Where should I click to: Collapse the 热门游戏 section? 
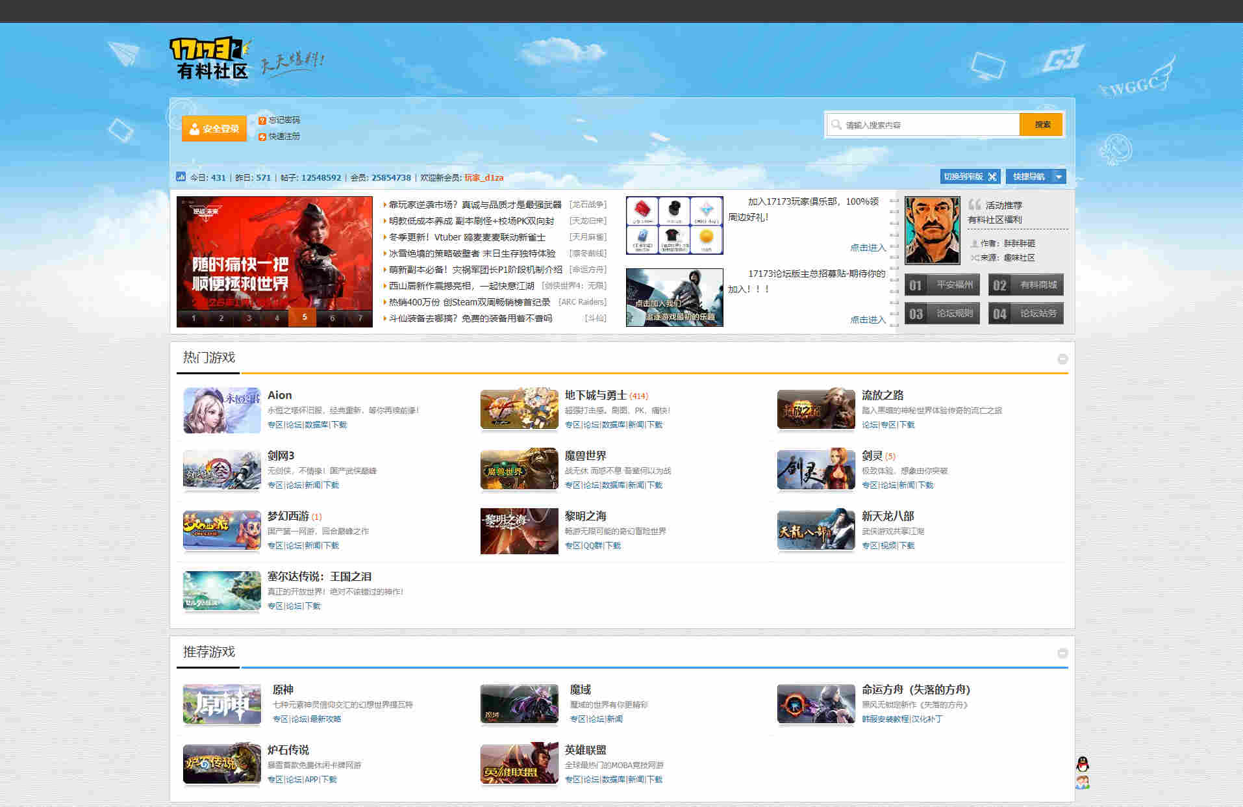[x=1062, y=359]
